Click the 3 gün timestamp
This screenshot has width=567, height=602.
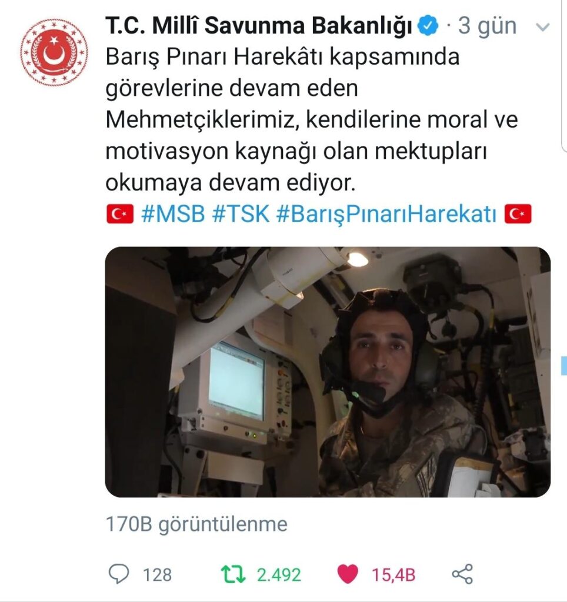click(487, 26)
